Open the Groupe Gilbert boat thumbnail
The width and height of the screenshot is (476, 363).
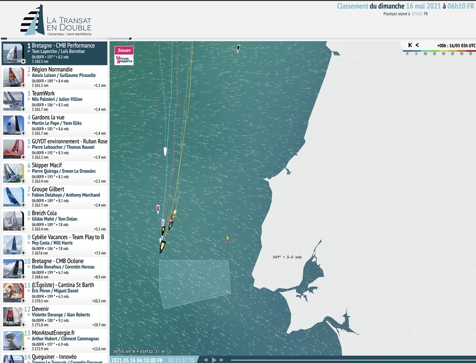[x=13, y=197]
